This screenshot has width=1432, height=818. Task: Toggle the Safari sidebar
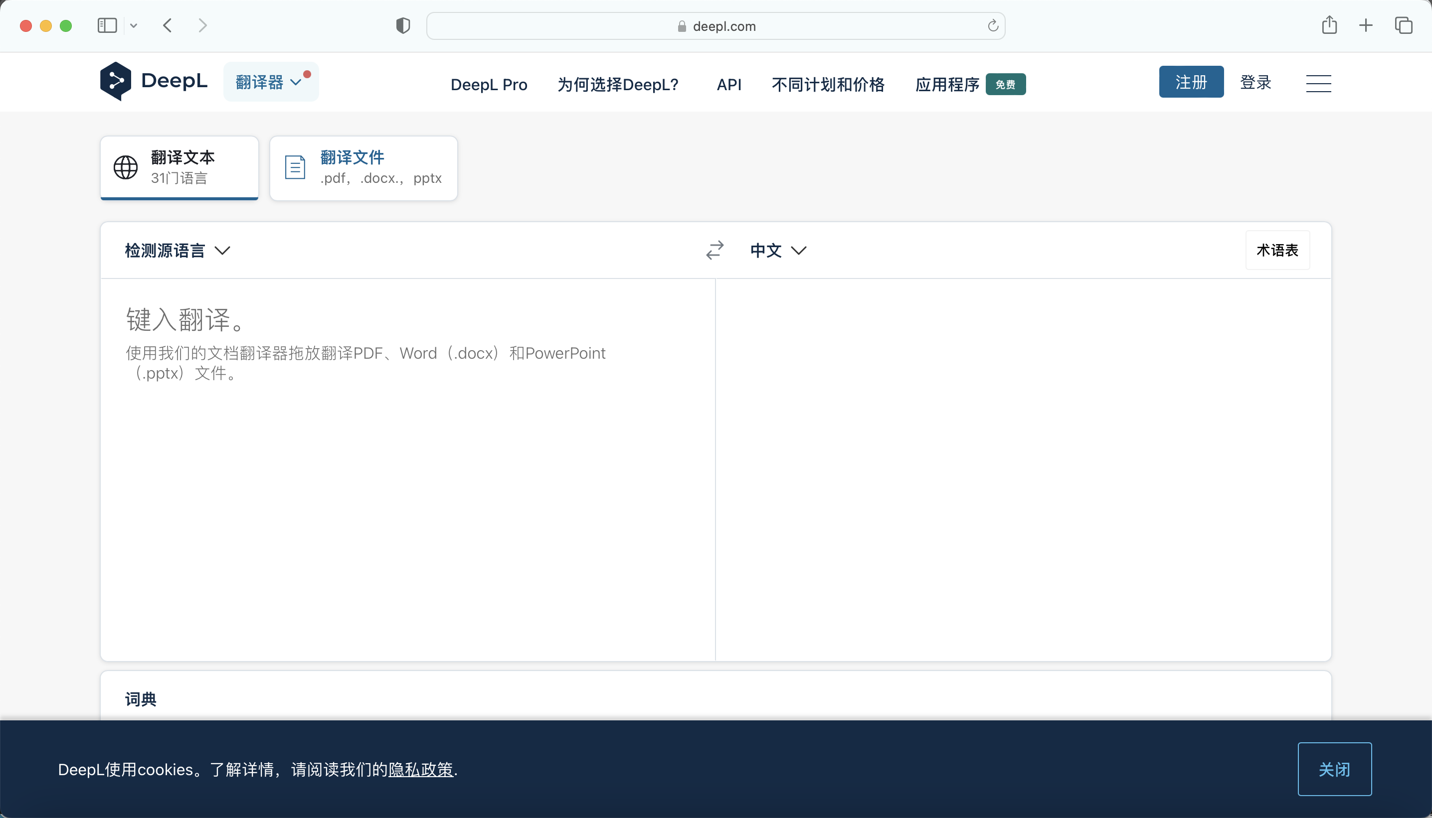[x=107, y=26]
